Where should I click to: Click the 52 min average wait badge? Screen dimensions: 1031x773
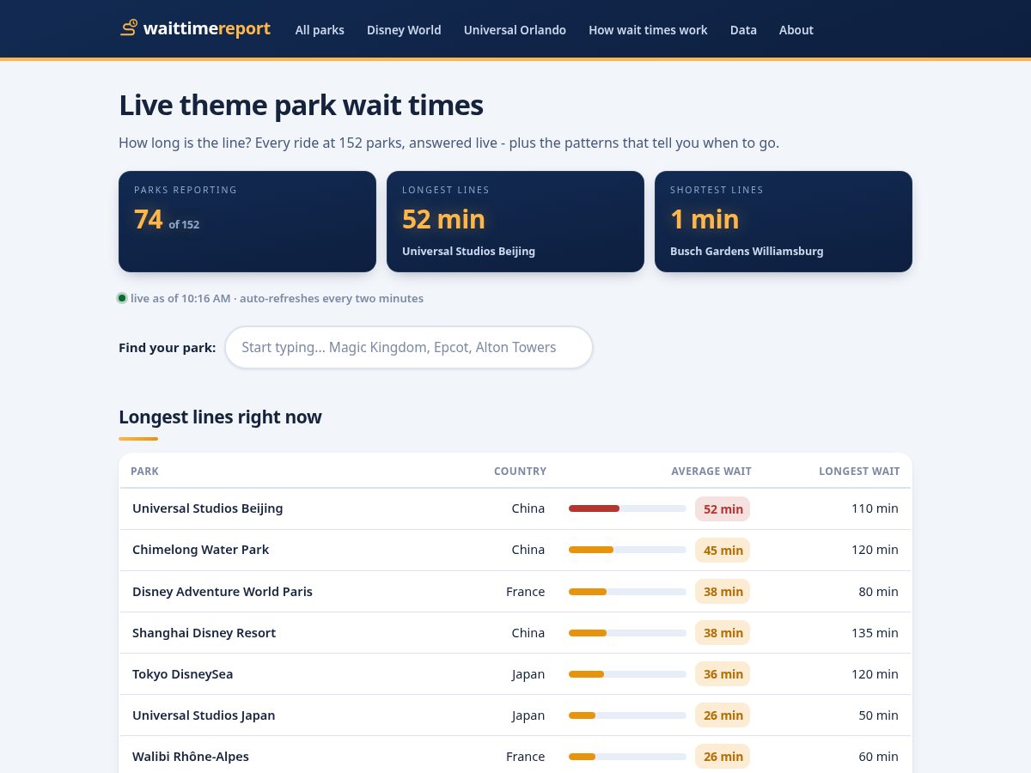tap(723, 508)
